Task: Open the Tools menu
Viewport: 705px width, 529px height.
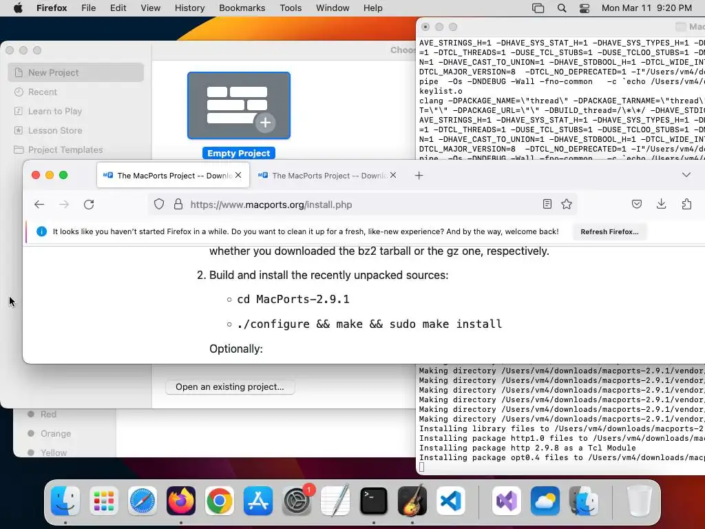Action: [x=291, y=8]
